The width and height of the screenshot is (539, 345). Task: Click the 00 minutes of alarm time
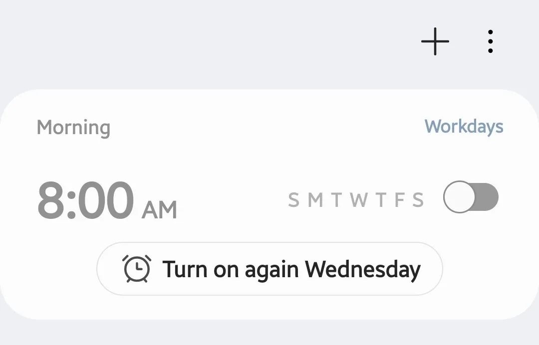pos(106,201)
